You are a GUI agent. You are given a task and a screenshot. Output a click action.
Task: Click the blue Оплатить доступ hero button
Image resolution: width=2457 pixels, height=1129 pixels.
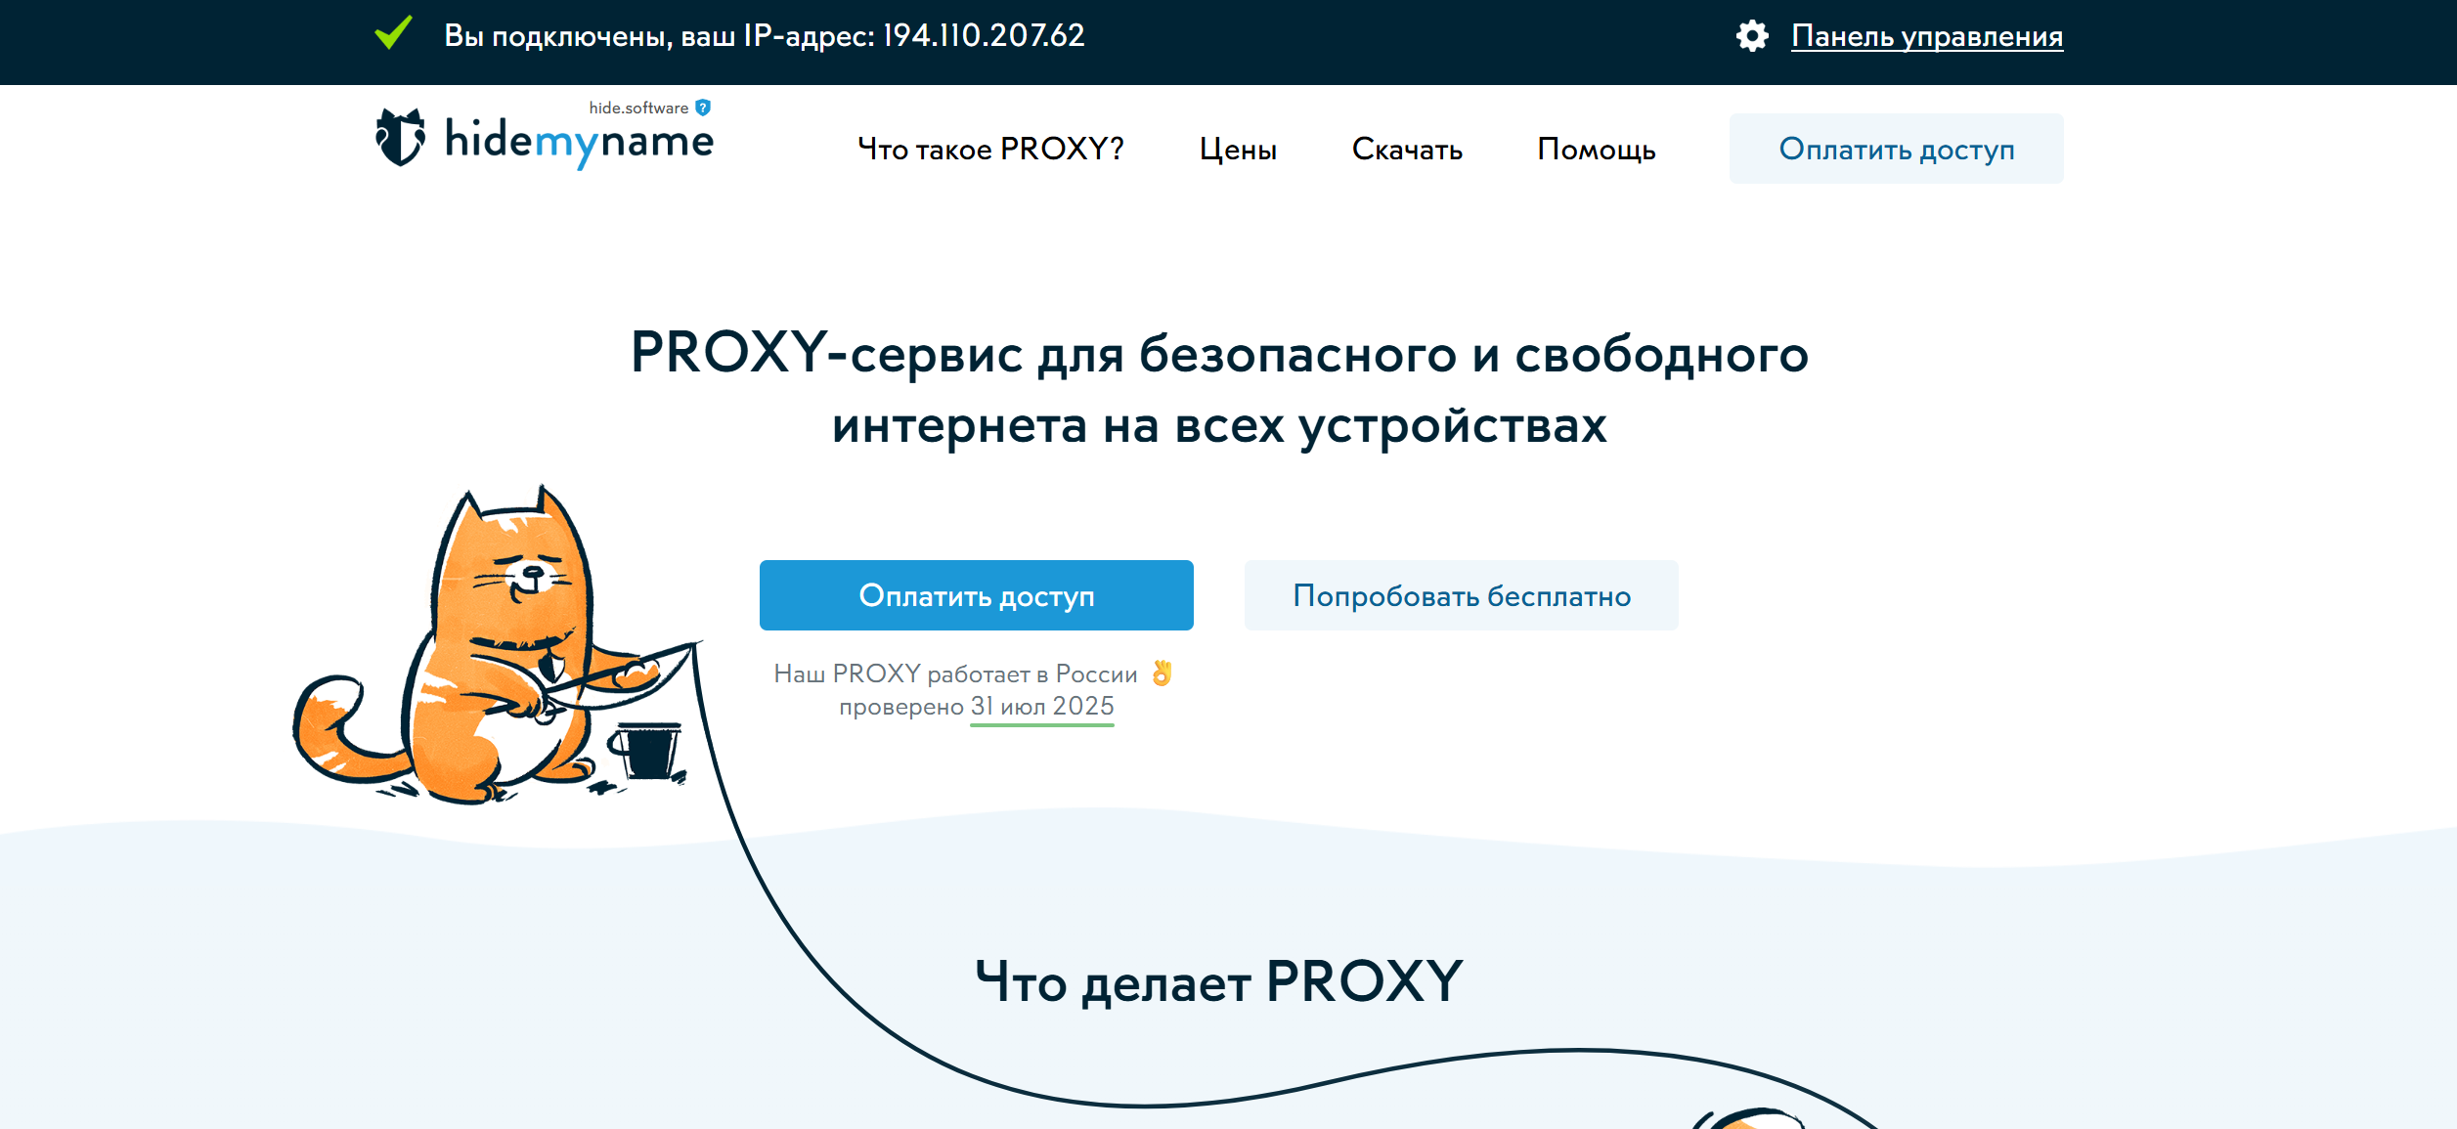tap(976, 595)
